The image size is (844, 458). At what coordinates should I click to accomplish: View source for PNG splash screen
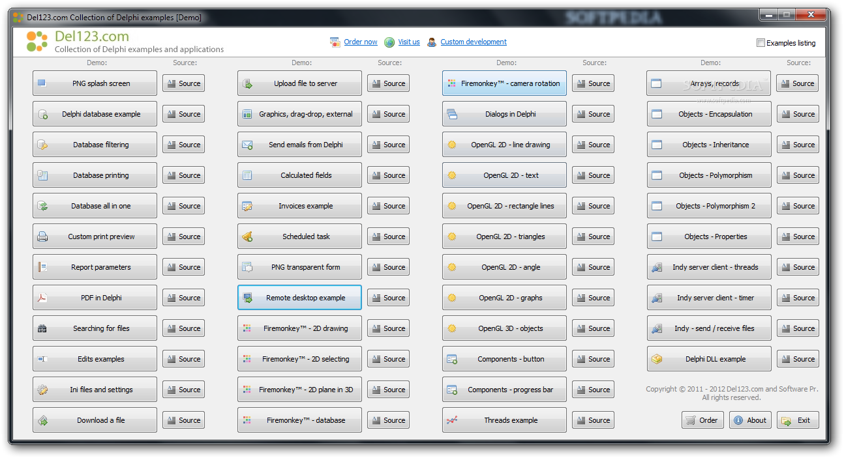click(183, 83)
